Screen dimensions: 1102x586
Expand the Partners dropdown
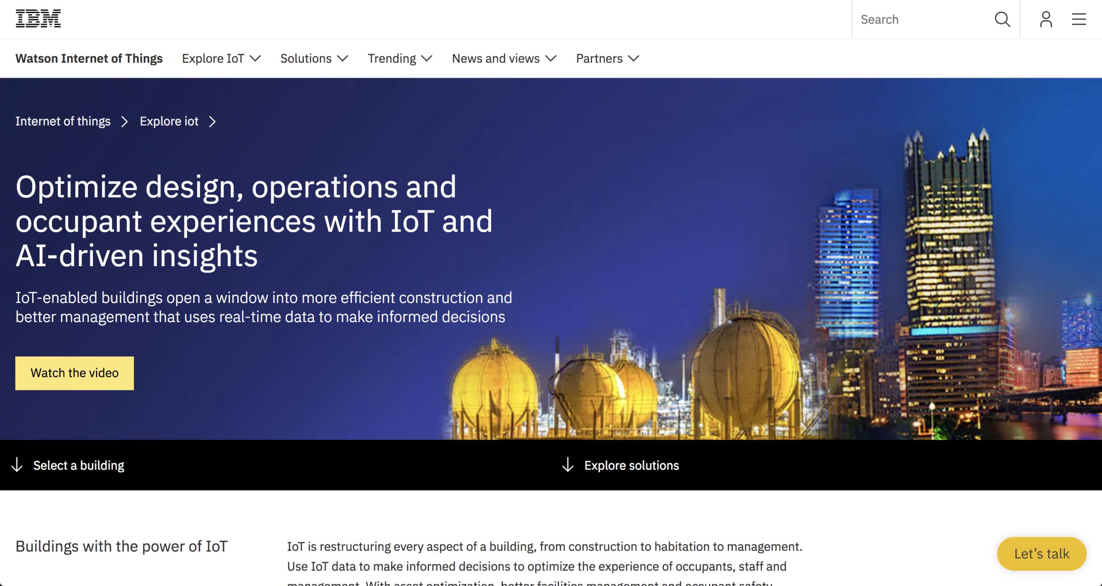607,59
